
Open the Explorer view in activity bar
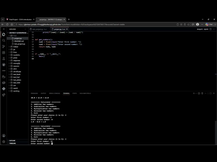[x=4, y=34]
